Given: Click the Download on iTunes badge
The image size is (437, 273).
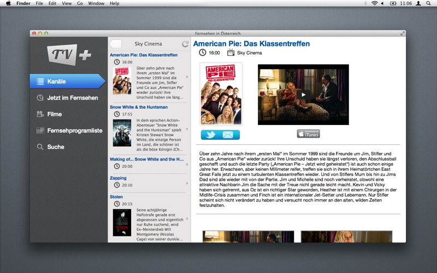Looking at the screenshot, I should [x=308, y=134].
